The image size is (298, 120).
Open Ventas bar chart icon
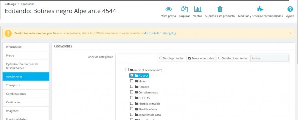[198, 9]
